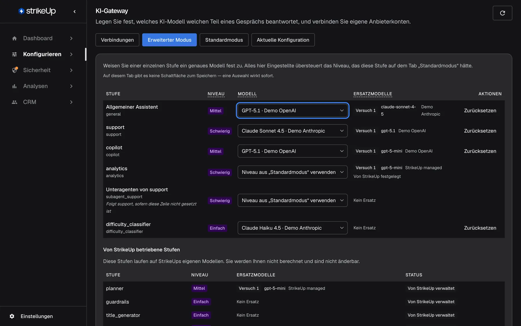Open the model dropdown for support row
Image resolution: width=521 pixels, height=326 pixels.
tap(293, 131)
